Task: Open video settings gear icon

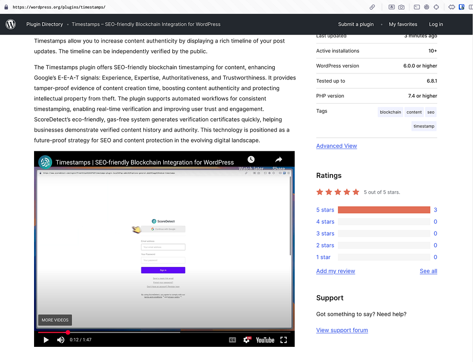Action: (247, 340)
